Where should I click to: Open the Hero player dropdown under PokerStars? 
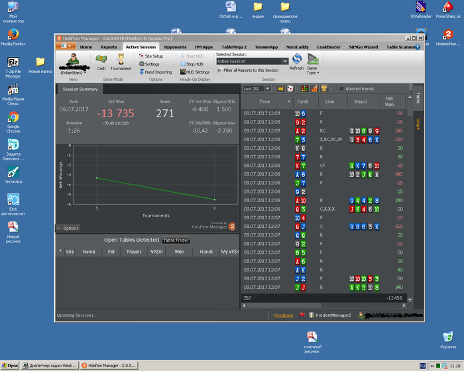[x=85, y=72]
